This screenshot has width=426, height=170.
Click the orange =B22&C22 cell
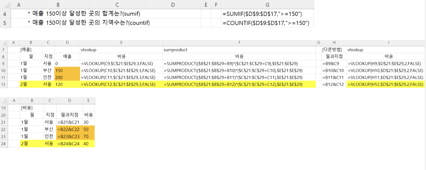pos(69,129)
